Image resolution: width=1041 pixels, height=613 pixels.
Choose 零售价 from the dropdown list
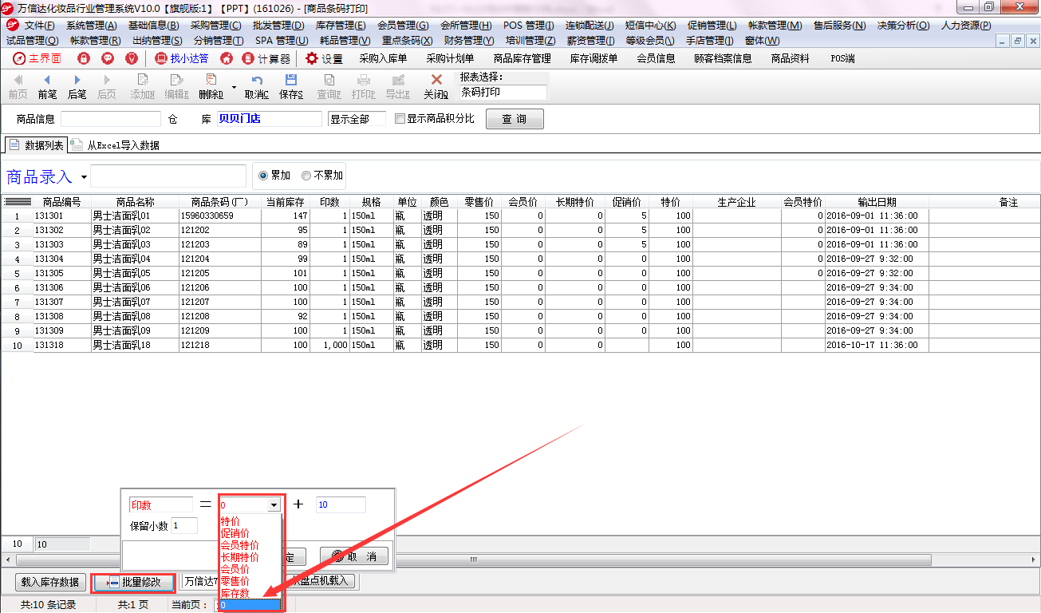[235, 581]
